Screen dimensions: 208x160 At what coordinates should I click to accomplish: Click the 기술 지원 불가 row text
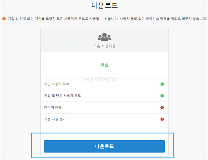(x=55, y=119)
